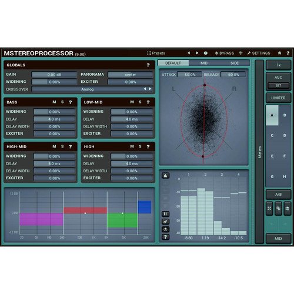
Task: Switch to the MID tab
Action: pos(204,63)
